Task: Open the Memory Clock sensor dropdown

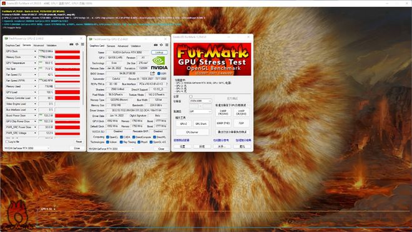Action: coord(35,57)
